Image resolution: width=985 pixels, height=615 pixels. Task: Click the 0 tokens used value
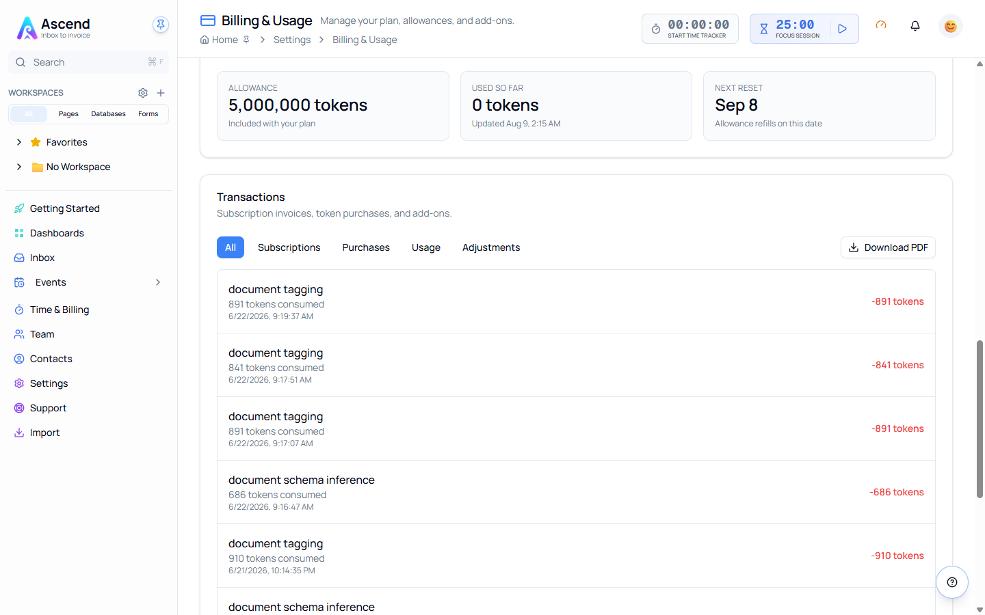click(x=505, y=105)
